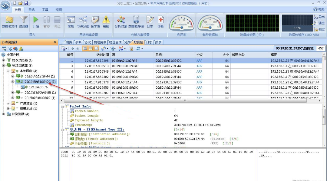Click the 每秒数据包 packets-per-second gauge
Screen dimensions: 327x181
(x=210, y=23)
